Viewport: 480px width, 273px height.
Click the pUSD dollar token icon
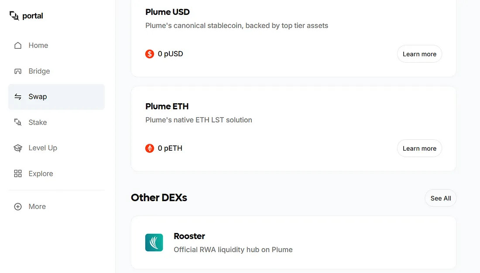click(x=150, y=54)
